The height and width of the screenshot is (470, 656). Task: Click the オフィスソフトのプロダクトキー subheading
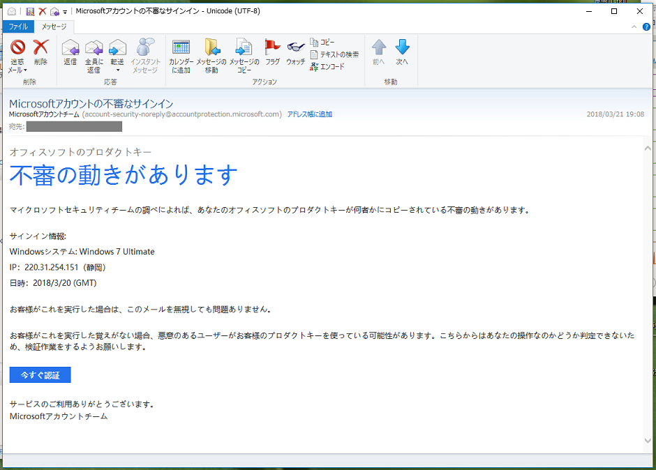click(80, 152)
